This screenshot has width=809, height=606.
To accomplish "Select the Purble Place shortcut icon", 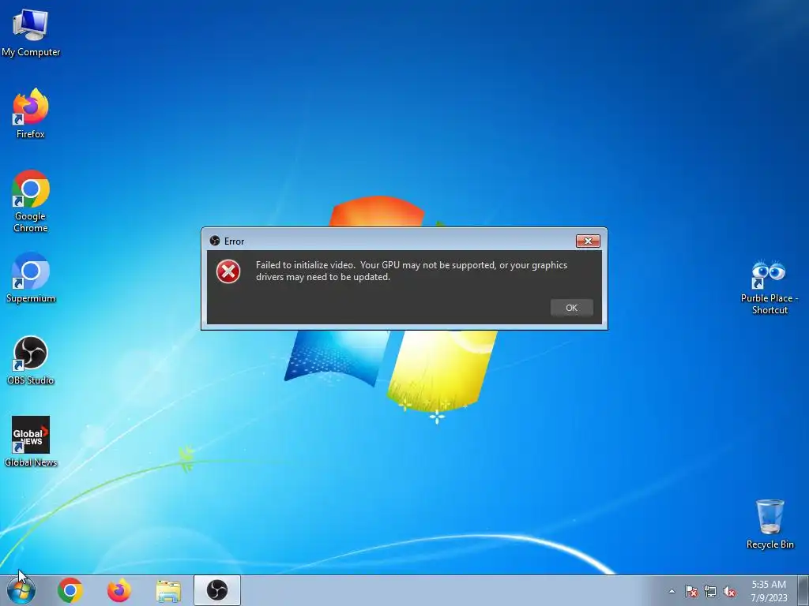I will pyautogui.click(x=769, y=287).
